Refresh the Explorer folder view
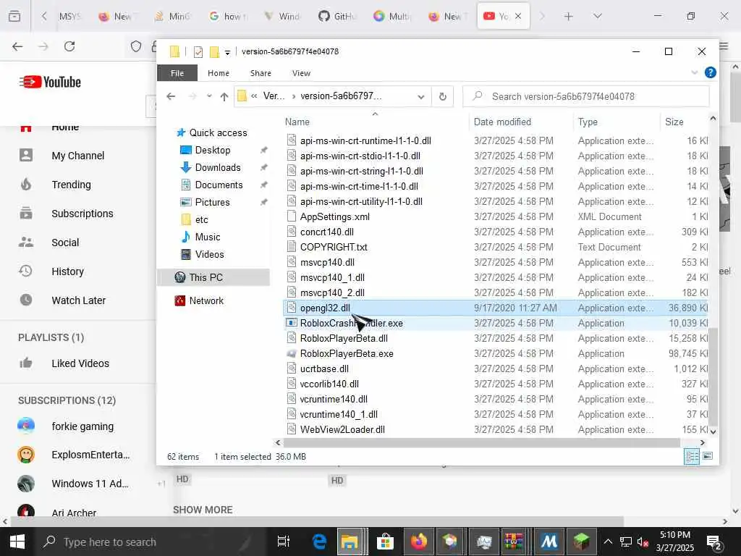This screenshot has width=741, height=556. point(443,96)
